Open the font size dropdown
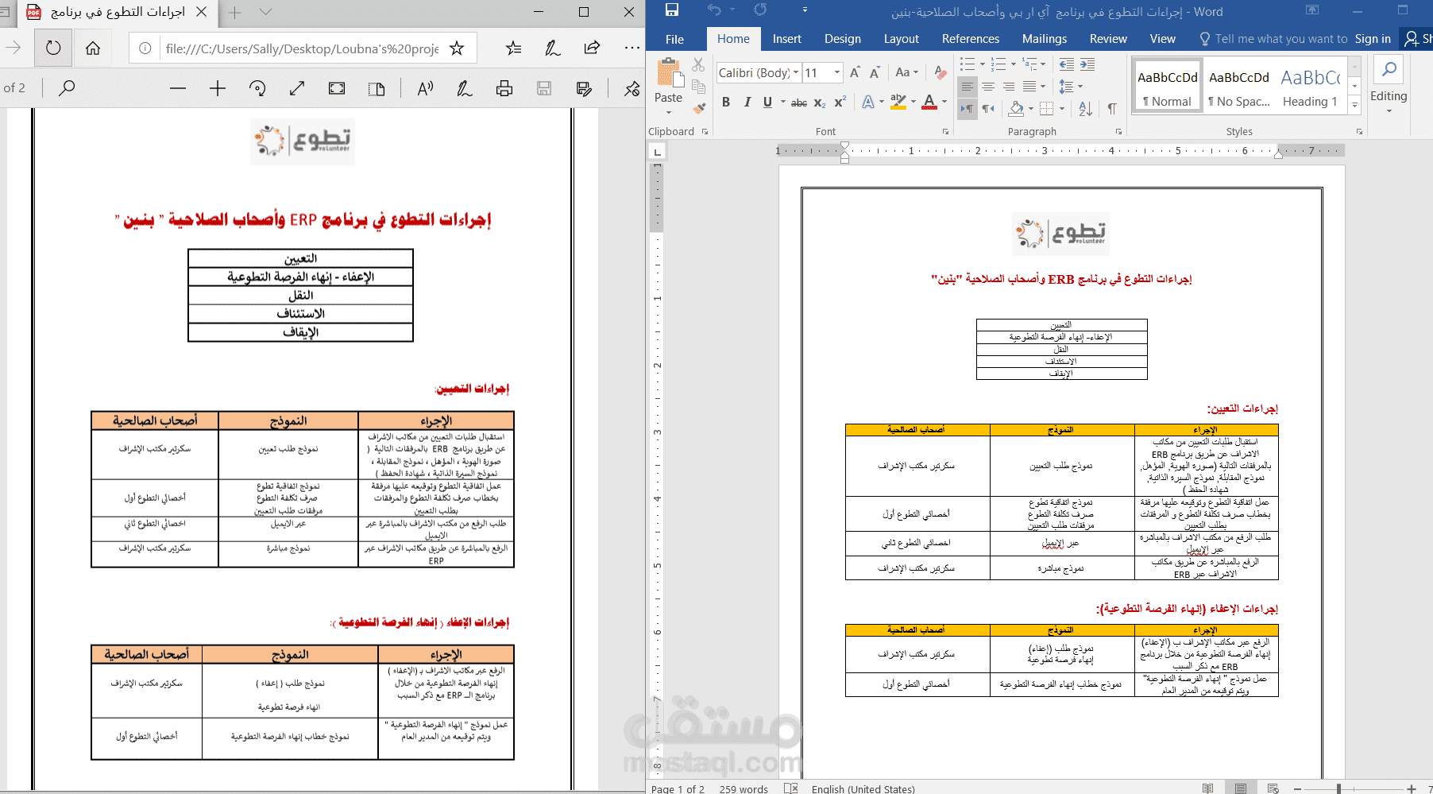 837,72
